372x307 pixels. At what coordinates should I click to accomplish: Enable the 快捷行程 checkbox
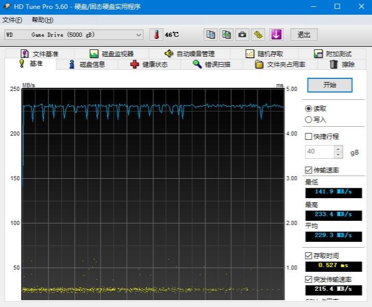click(308, 136)
